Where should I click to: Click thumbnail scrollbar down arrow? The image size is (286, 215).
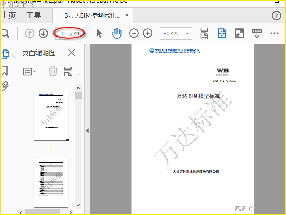[78, 205]
